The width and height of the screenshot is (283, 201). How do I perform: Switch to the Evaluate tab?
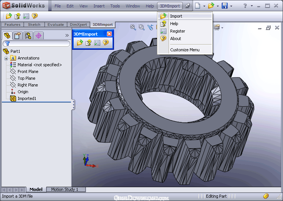pos(56,25)
